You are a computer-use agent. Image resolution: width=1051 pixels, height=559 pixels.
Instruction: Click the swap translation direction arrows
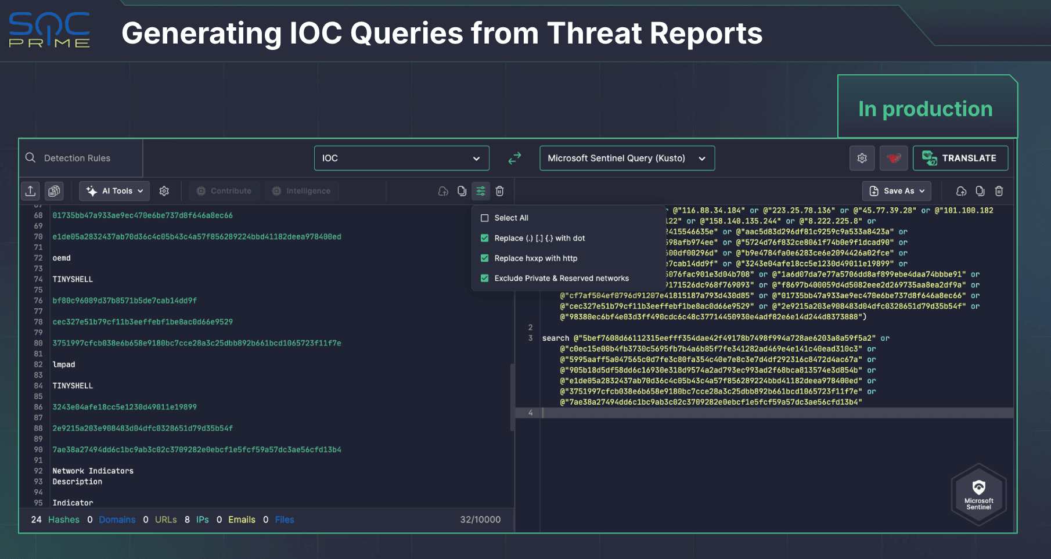(514, 158)
